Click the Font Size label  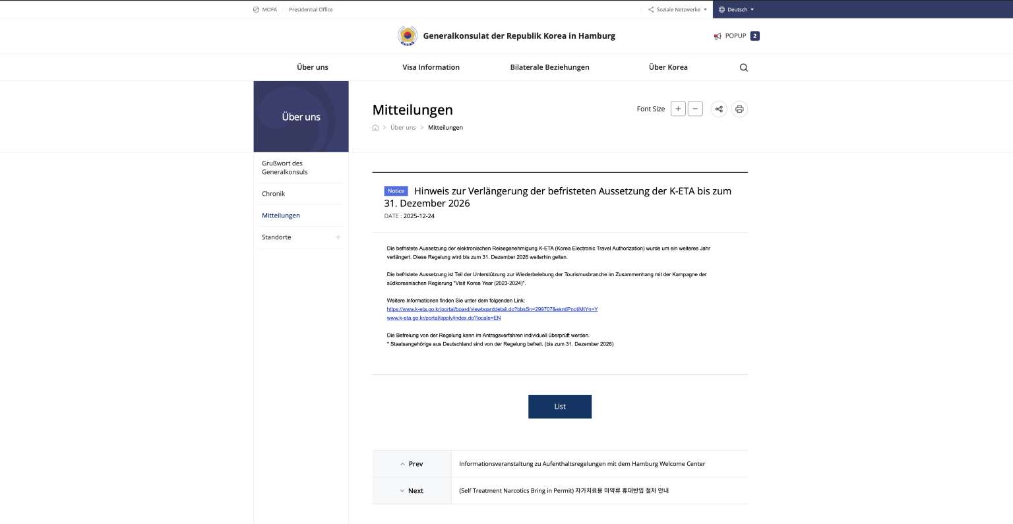click(x=650, y=109)
